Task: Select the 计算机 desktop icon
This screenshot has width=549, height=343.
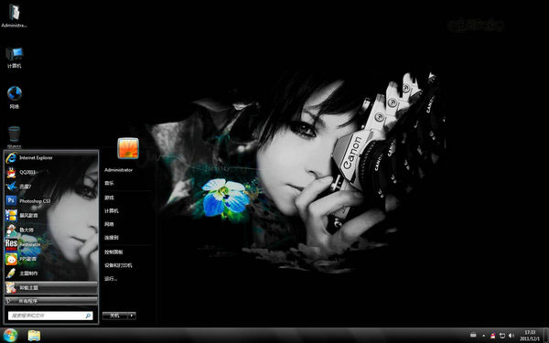Action: (x=14, y=58)
